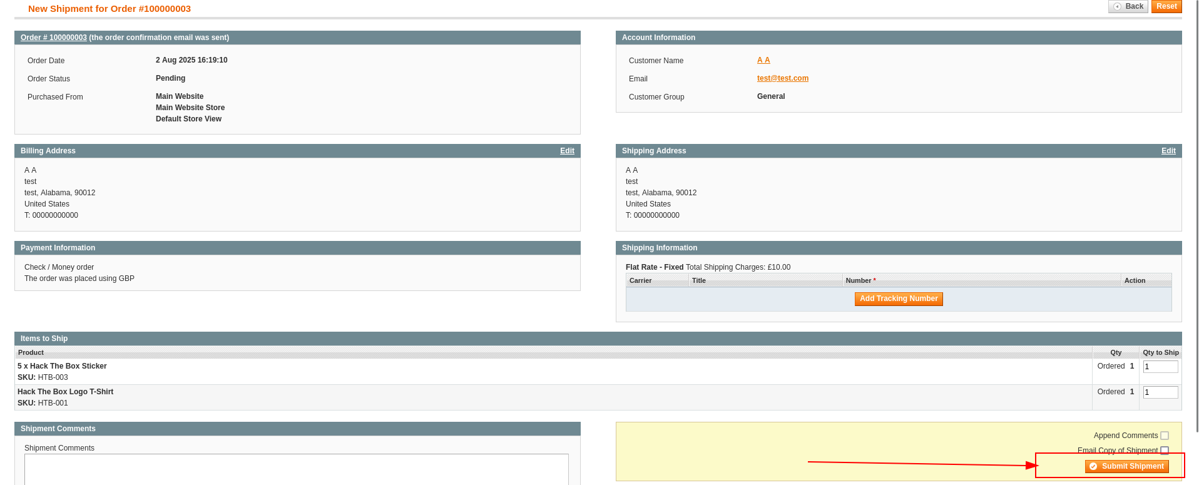Enable the Append Comments checkbox
Viewport: 1199px width, 485px height.
(1165, 436)
